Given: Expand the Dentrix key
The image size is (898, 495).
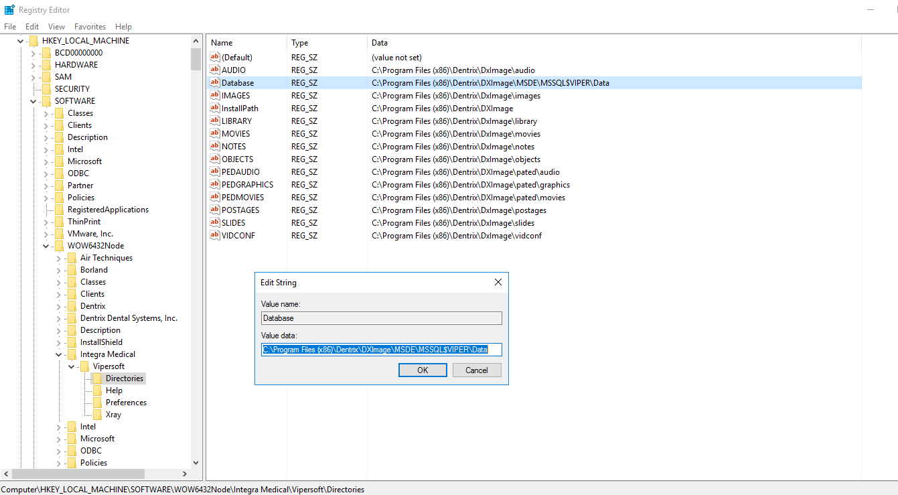Looking at the screenshot, I should tap(58, 305).
